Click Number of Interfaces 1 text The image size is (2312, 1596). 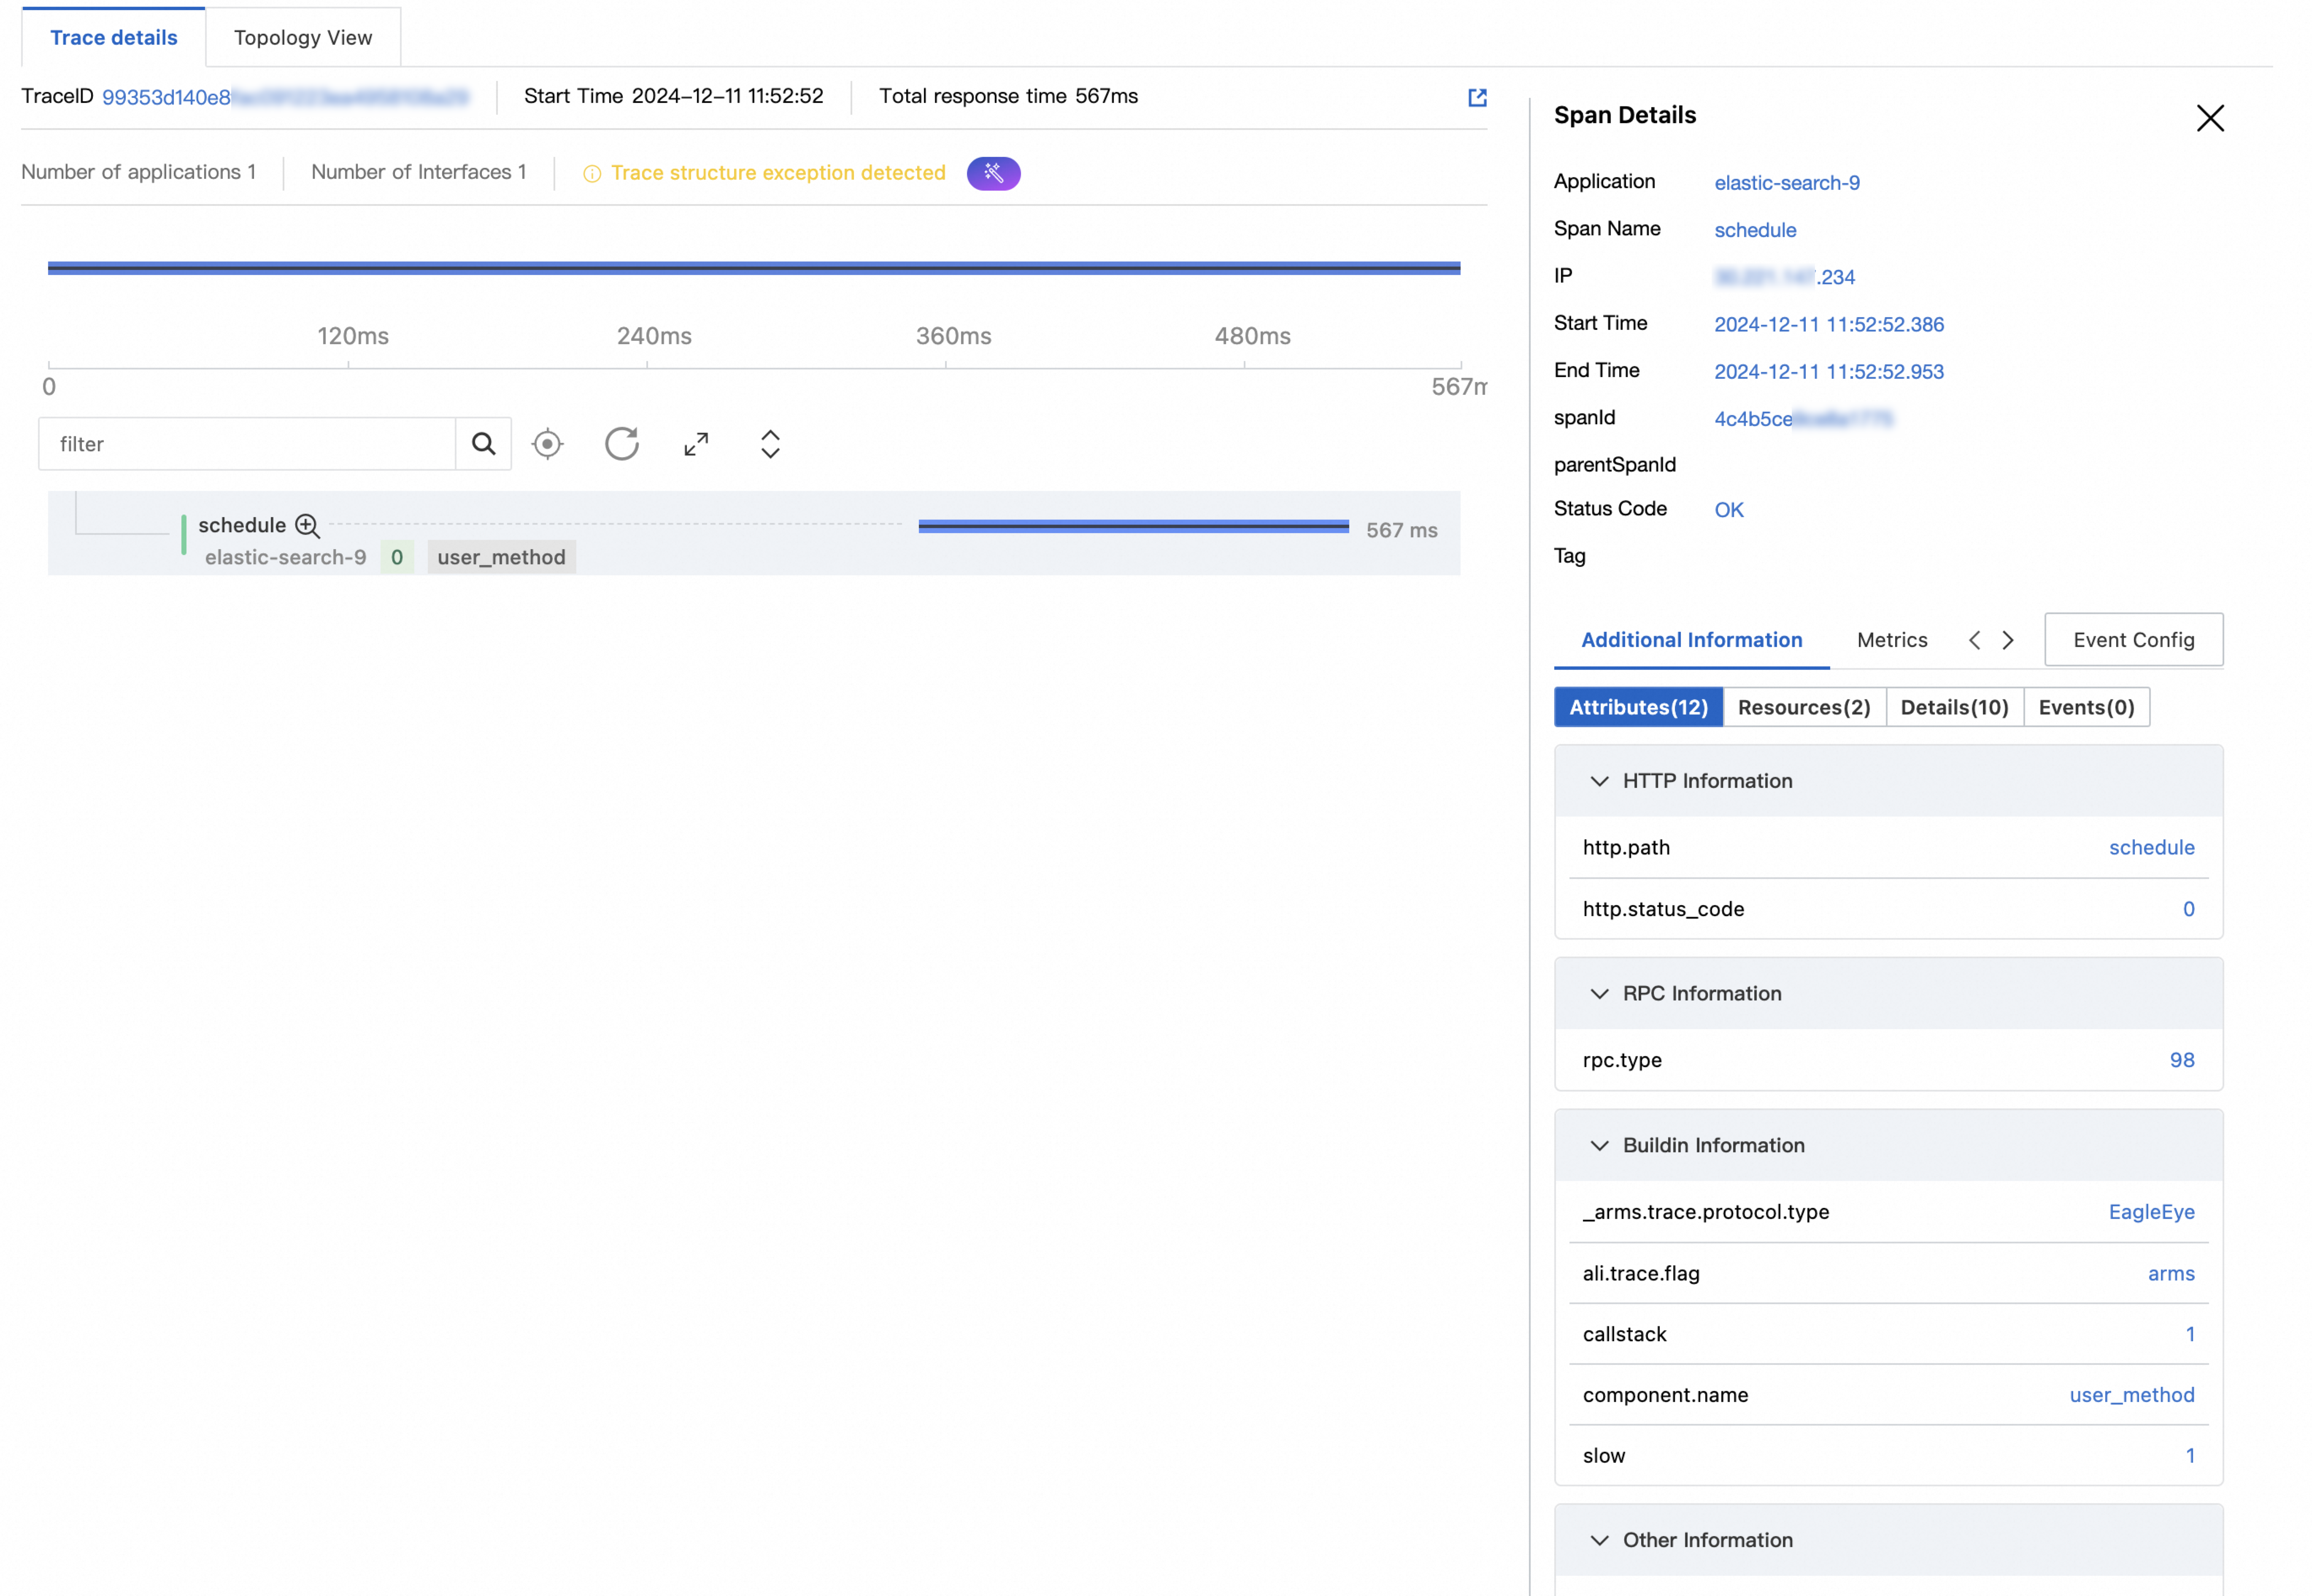click(418, 172)
